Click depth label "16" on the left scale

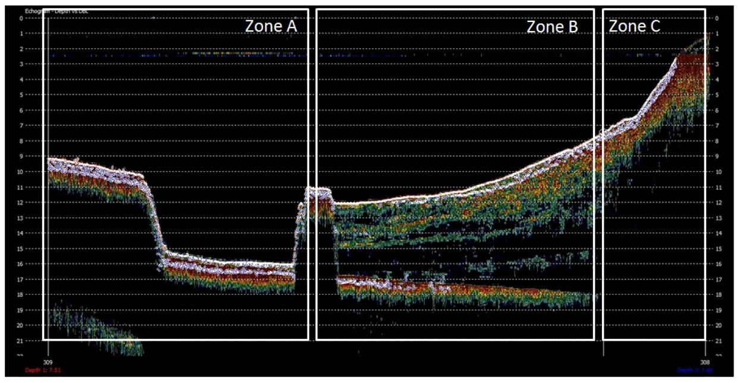(x=20, y=264)
